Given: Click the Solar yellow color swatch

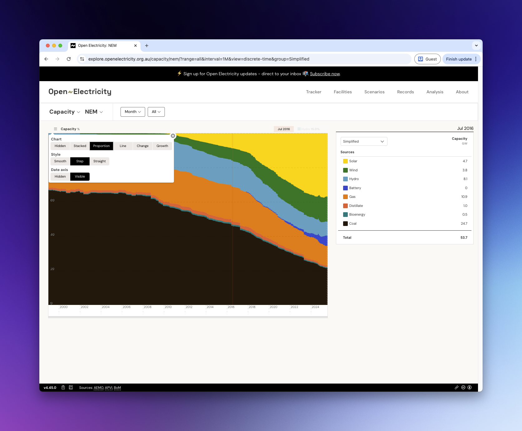Looking at the screenshot, I should 345,161.
